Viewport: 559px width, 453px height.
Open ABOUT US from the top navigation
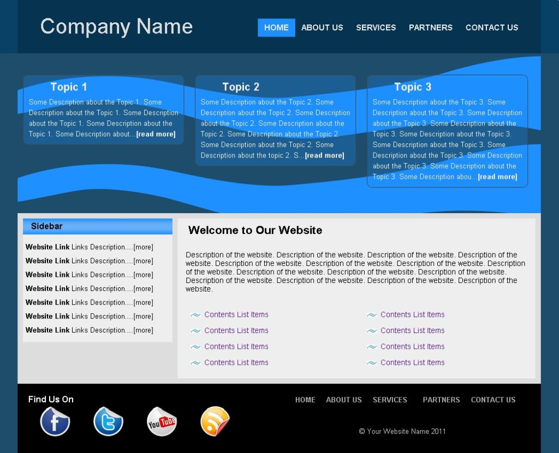322,27
